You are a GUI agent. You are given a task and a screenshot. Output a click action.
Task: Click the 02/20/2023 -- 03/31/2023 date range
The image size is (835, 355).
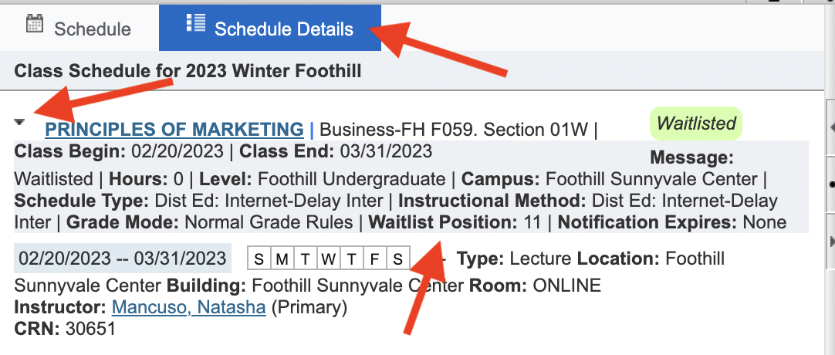coord(123,258)
